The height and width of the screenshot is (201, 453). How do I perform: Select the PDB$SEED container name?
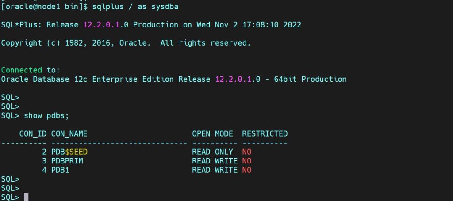tap(72, 152)
